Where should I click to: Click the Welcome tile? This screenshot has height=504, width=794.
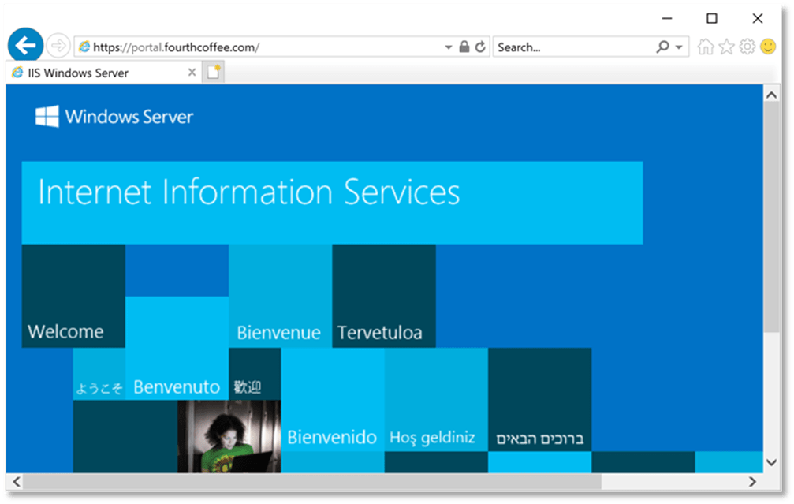pyautogui.click(x=73, y=296)
